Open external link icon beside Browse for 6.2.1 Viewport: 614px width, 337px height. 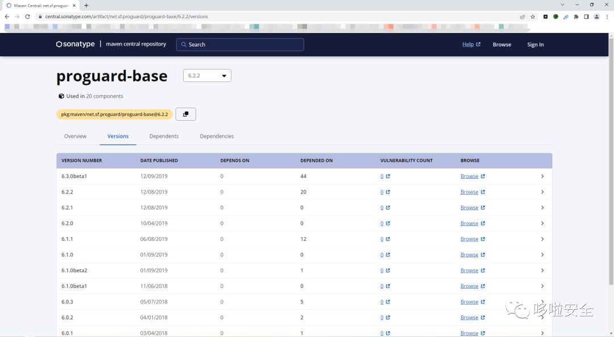pos(483,208)
